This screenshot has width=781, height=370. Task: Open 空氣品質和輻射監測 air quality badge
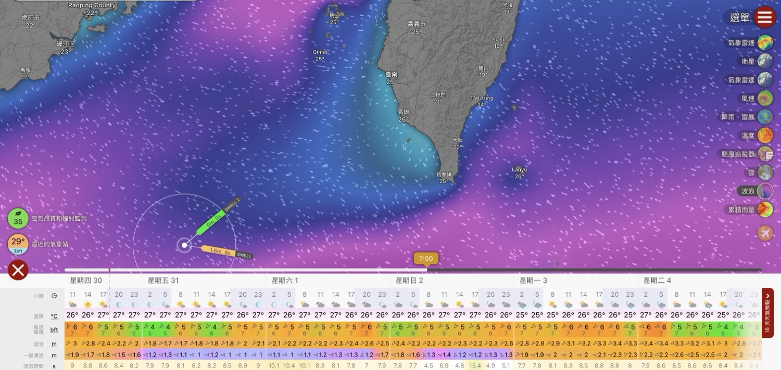18,219
